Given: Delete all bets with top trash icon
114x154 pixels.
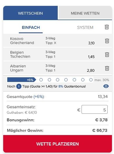Looking at the screenshot, I should (107, 27).
